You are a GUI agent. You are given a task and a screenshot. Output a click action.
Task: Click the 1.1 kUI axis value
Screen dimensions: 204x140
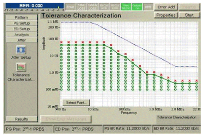(x=53, y=22)
